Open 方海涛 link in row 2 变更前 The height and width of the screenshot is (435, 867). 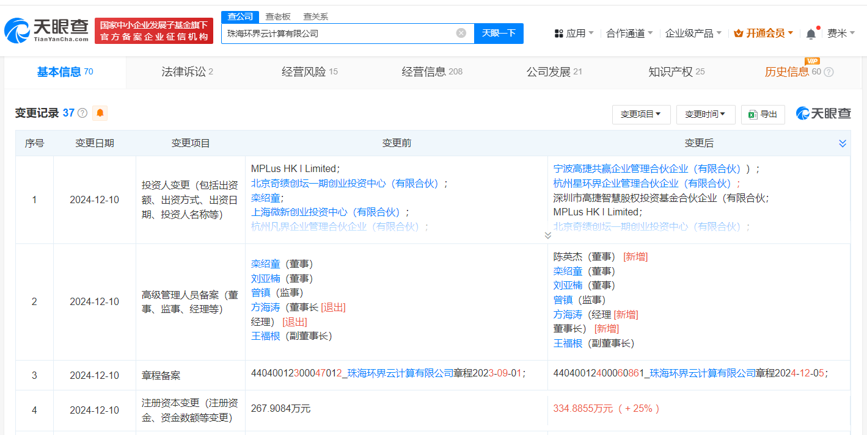coord(266,307)
